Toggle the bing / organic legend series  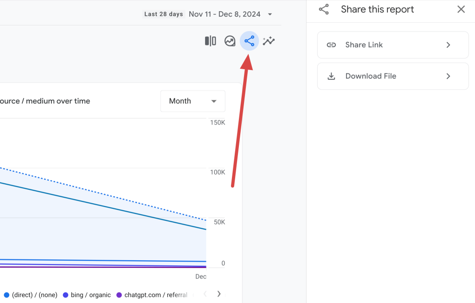87,295
